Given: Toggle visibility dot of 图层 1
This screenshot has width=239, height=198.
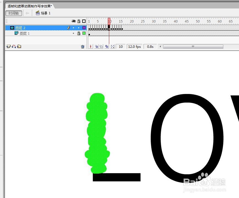Looking at the screenshot, I should point(73,33).
